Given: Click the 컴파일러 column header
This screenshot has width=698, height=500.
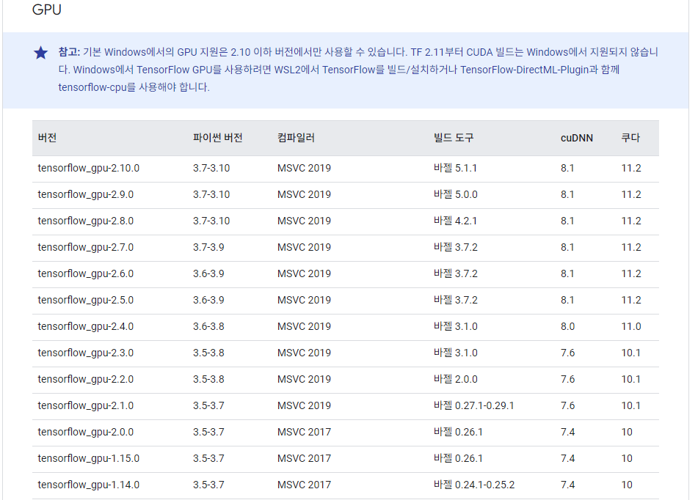Looking at the screenshot, I should [x=296, y=137].
